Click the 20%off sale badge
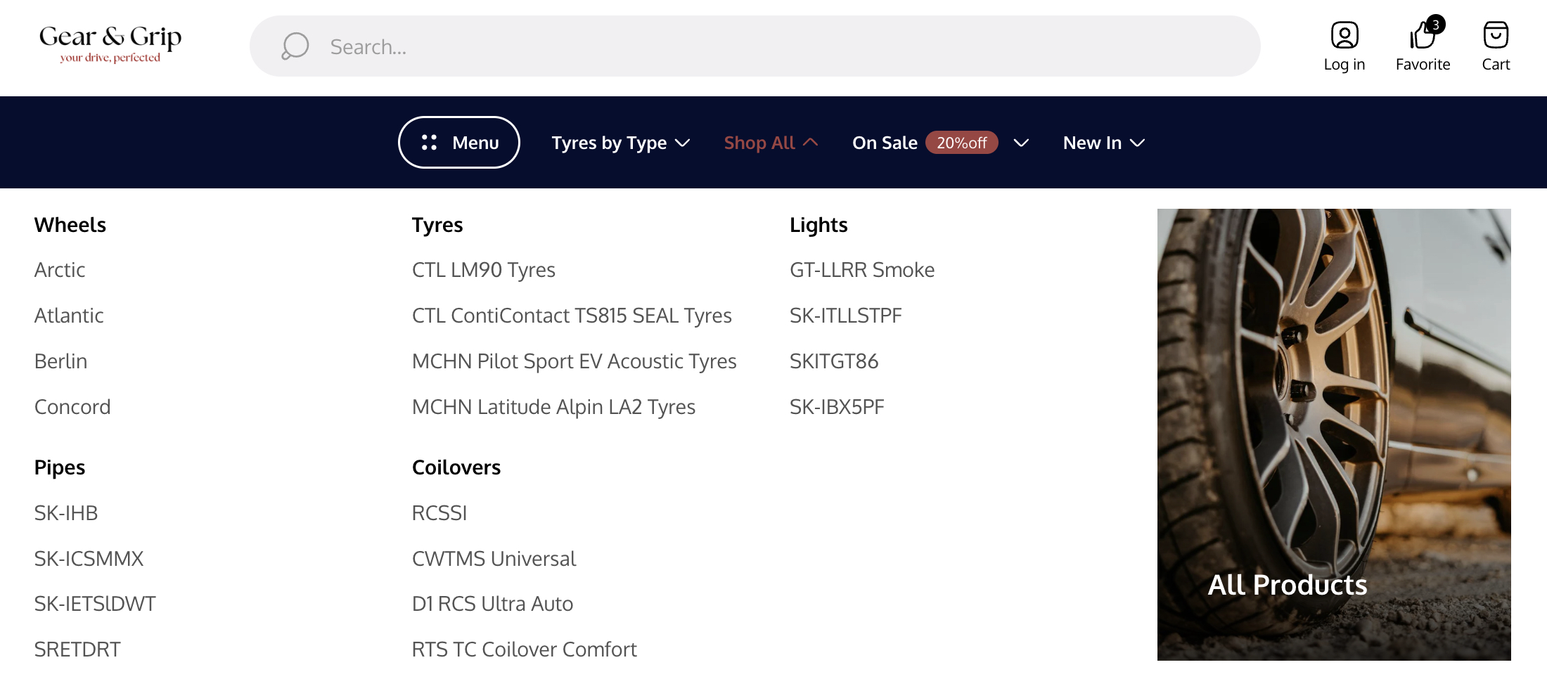 [x=961, y=143]
